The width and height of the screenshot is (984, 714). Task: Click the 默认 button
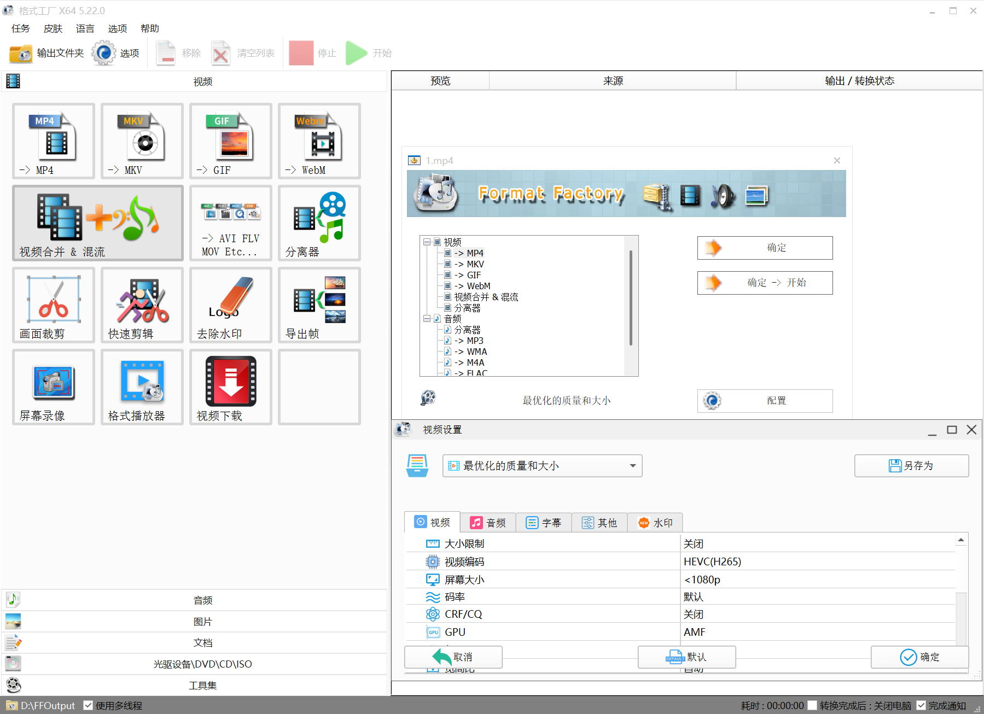coord(687,657)
